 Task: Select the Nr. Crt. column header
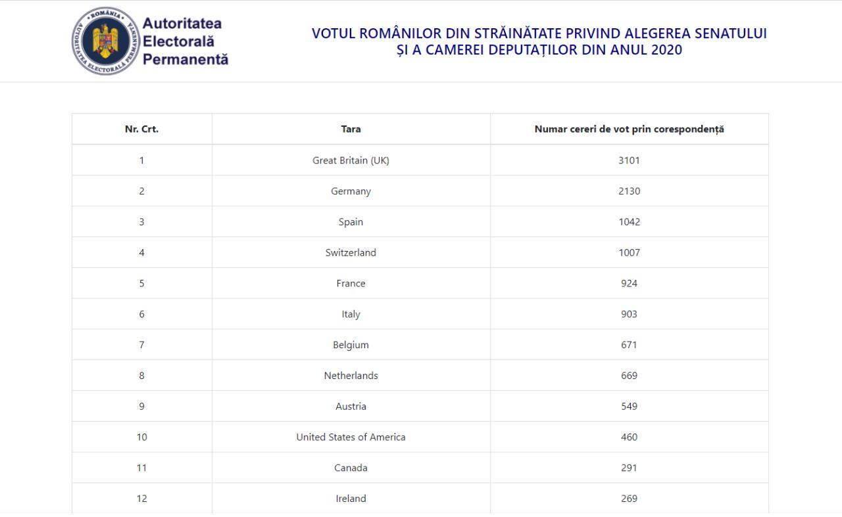tap(142, 129)
